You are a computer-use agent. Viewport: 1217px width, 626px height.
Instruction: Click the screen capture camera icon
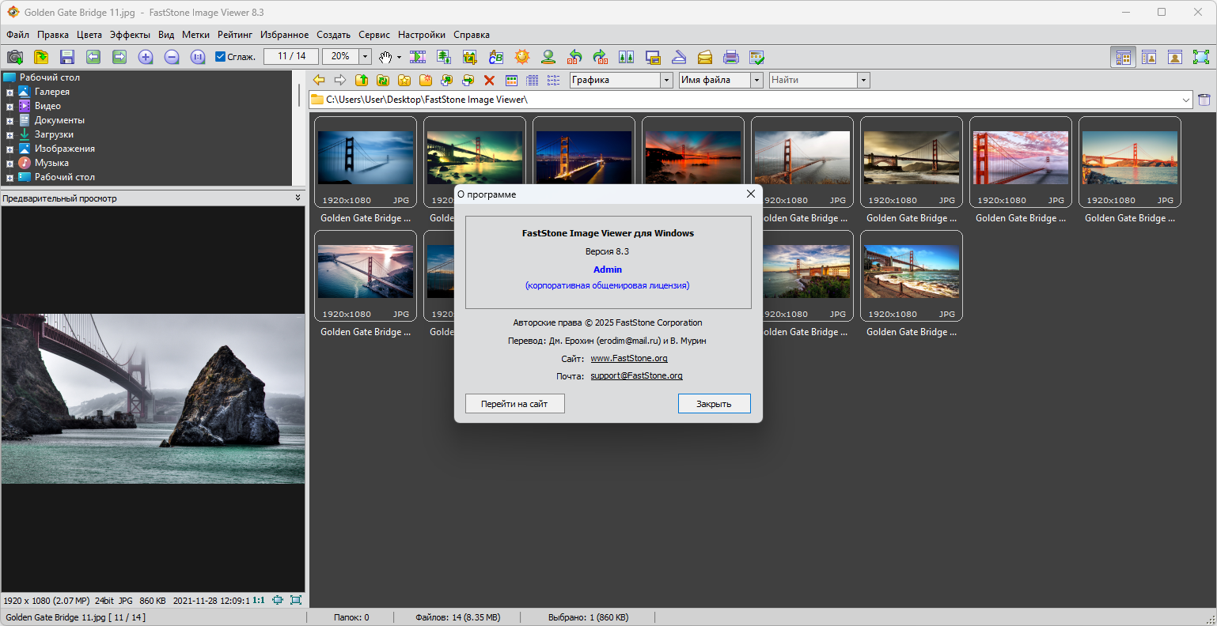(15, 57)
